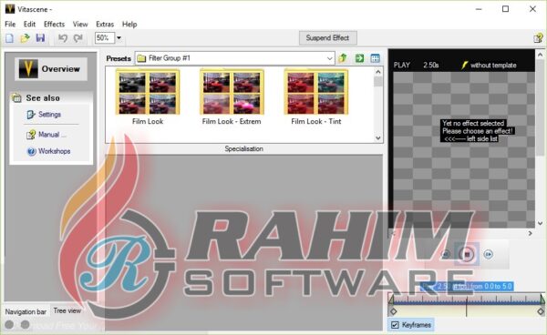
Task: Click the timeline ruler bar
Action: pos(467,299)
